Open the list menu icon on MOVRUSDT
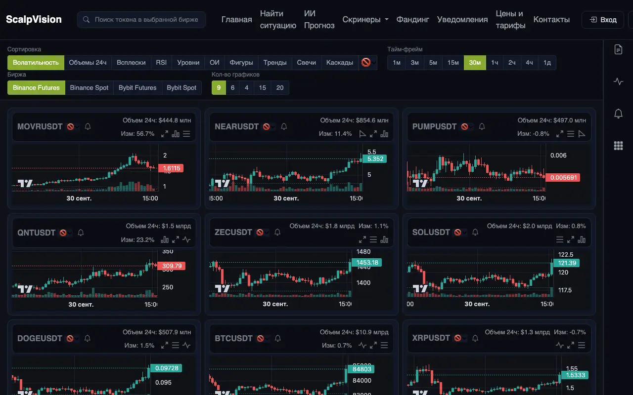Image resolution: width=633 pixels, height=395 pixels. [186, 134]
